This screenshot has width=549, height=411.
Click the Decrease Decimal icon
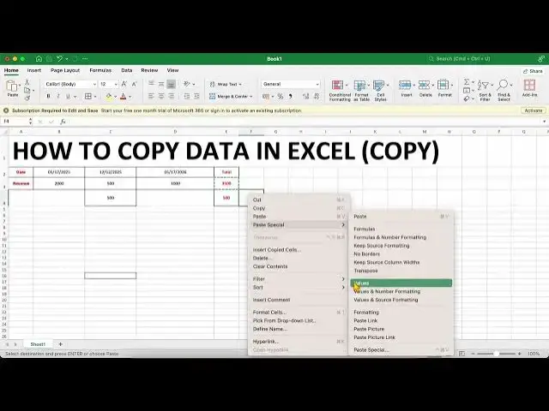point(317,97)
